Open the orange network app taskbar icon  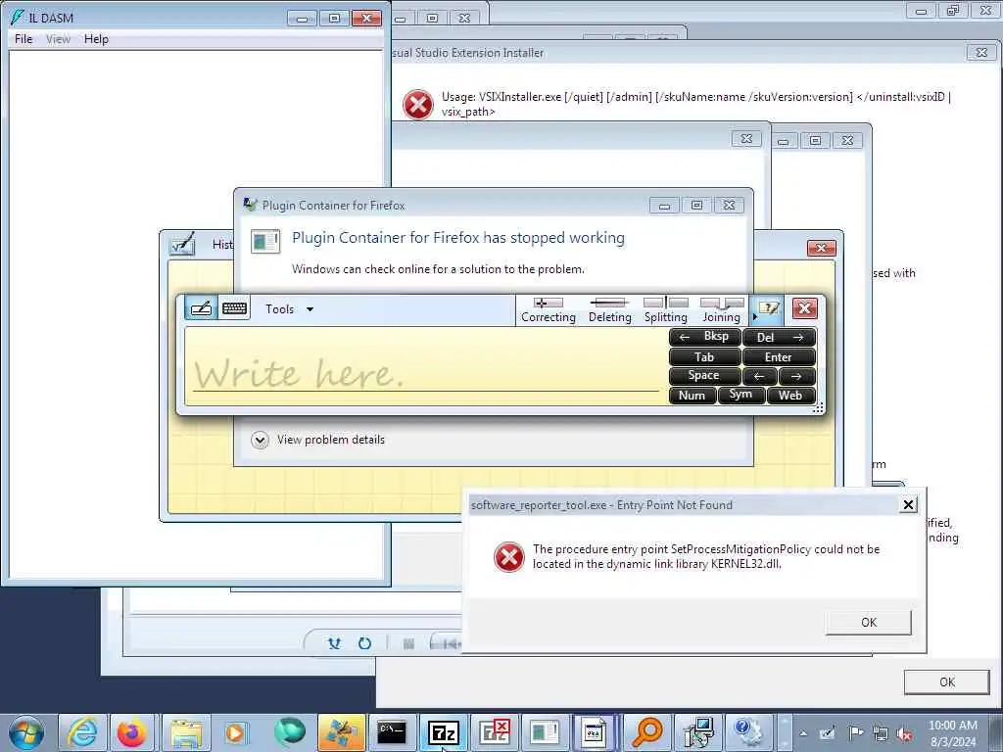click(x=341, y=732)
